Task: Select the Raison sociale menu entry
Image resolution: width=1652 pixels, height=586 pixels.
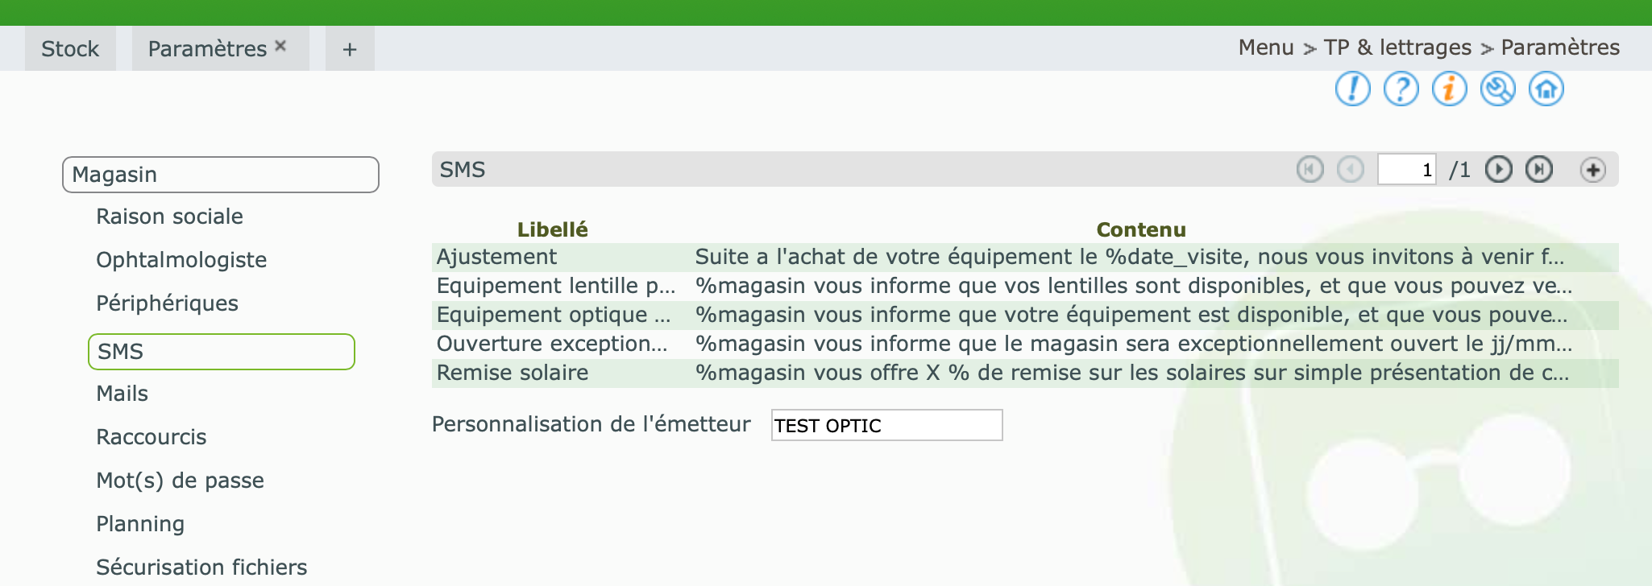Action: (169, 217)
